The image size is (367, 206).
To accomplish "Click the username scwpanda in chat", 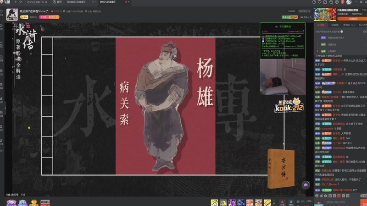I will [327, 129].
